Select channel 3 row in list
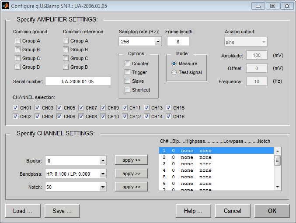Image resolution: width=296 pixels, height=223 pixels. (216, 164)
